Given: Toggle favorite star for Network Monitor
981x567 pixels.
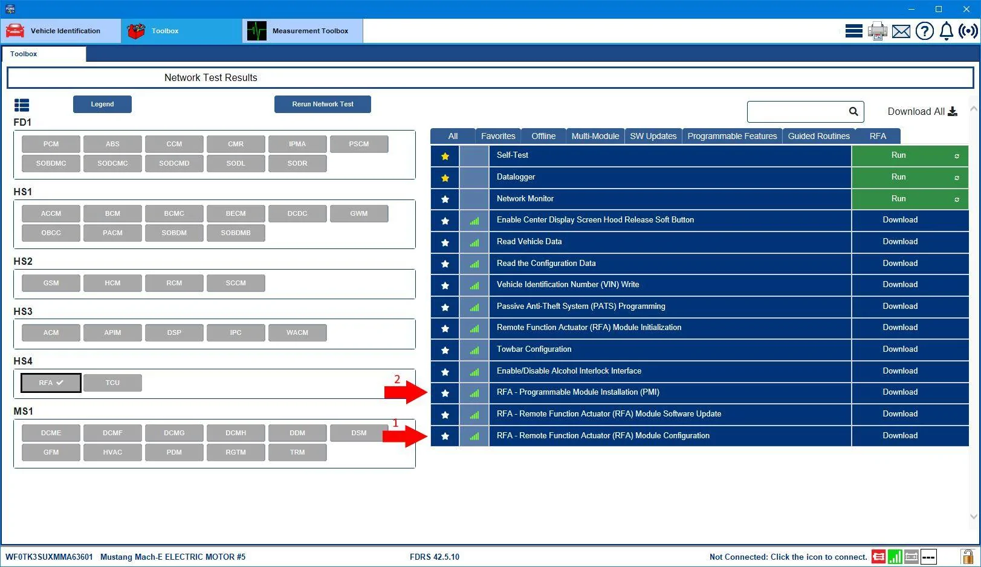Looking at the screenshot, I should click(x=445, y=199).
